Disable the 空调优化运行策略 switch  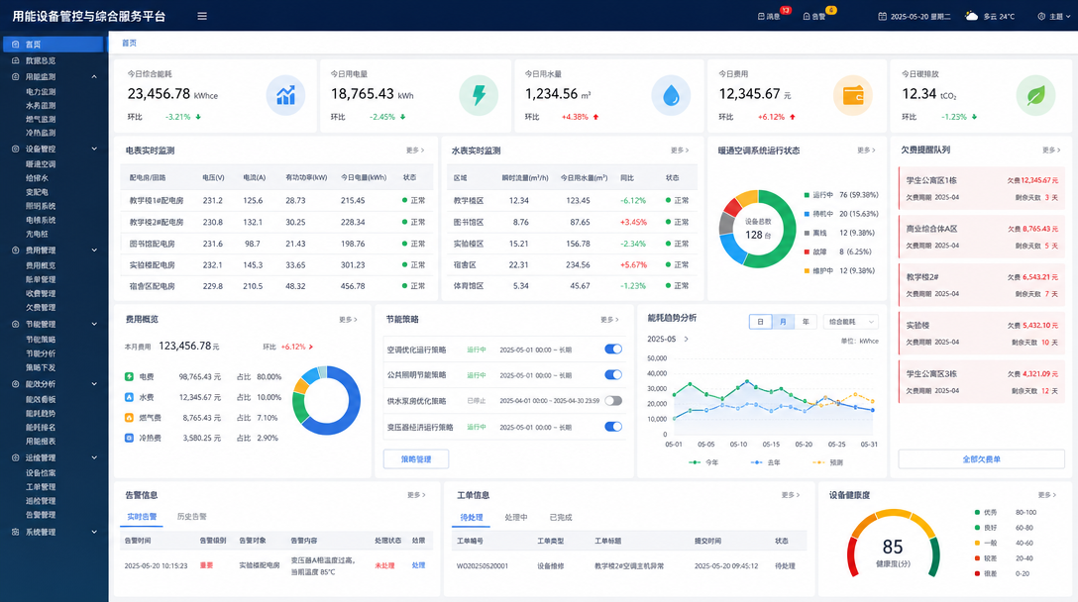[x=613, y=350]
